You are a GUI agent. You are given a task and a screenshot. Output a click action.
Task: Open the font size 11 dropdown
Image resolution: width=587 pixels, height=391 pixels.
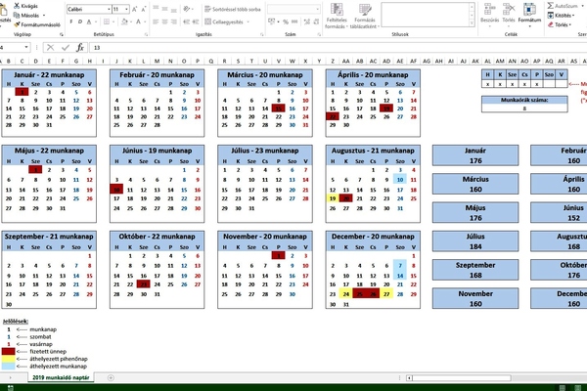(x=127, y=9)
